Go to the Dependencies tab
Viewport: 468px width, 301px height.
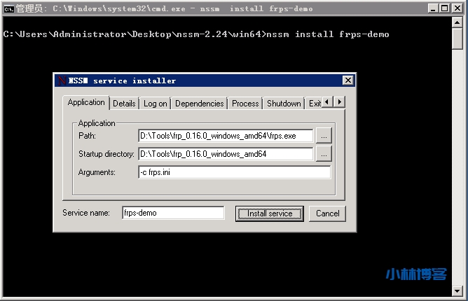[199, 104]
